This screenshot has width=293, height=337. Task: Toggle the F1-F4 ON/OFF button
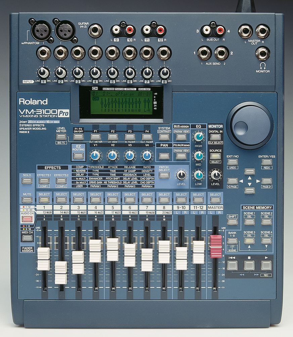[x=78, y=136]
